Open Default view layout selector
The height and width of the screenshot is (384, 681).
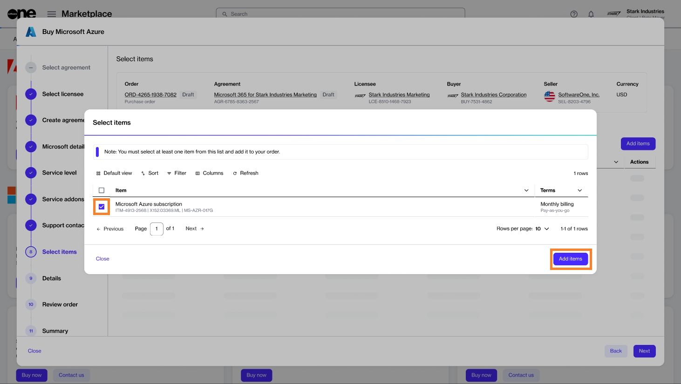[114, 173]
